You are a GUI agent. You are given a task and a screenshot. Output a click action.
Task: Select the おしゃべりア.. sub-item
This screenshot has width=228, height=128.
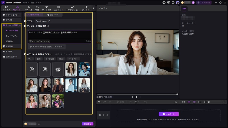click(12, 36)
